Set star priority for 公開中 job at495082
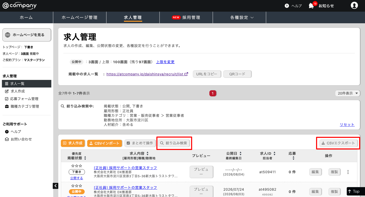The width and height of the screenshot is (365, 197). [77, 186]
